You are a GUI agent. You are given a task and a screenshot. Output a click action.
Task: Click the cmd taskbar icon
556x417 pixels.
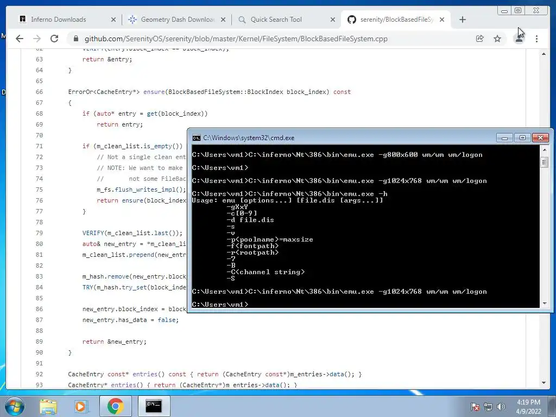154,406
